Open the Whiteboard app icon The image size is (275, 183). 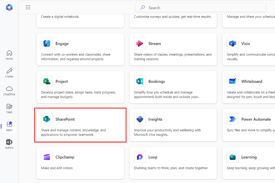tap(232, 81)
